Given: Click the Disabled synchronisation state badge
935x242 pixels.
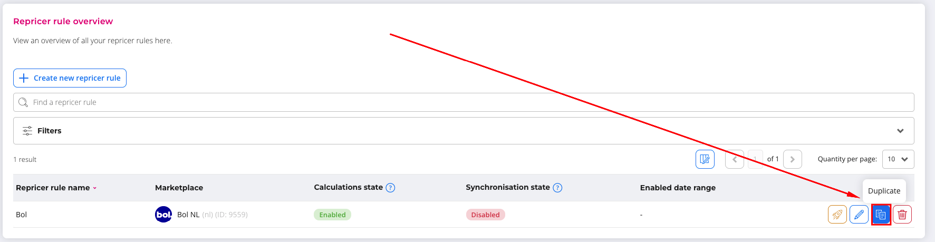Looking at the screenshot, I should pyautogui.click(x=485, y=215).
